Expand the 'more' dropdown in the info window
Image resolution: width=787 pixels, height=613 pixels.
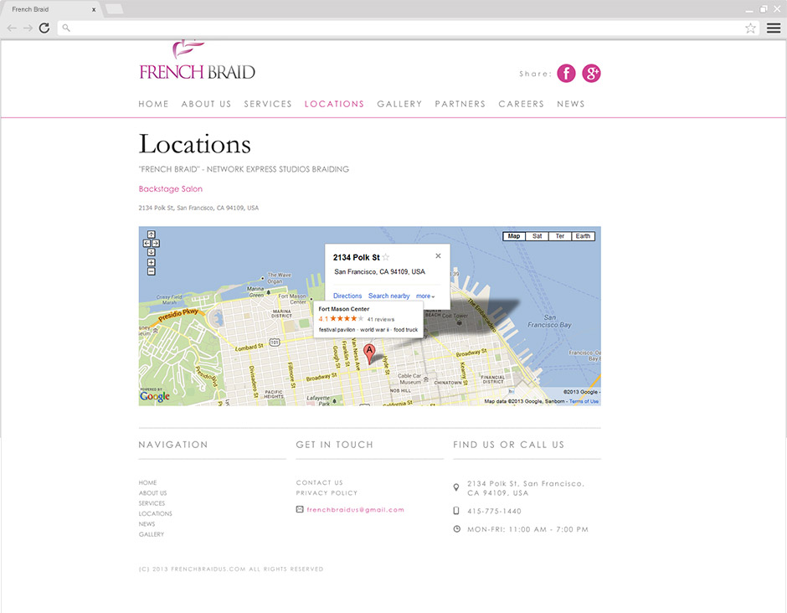pos(425,296)
